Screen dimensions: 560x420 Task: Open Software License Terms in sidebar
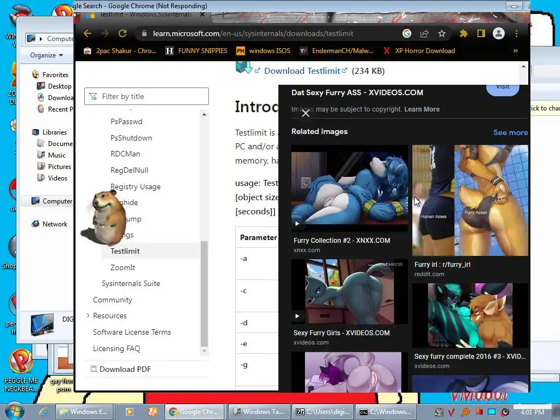(132, 332)
